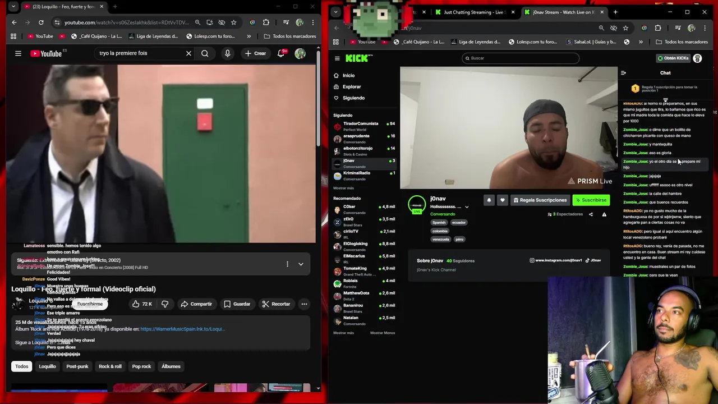Open Explorar in Kick sidebar

352,87
